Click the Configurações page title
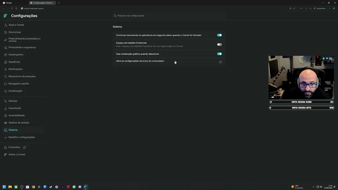This screenshot has width=338, height=190. pyautogui.click(x=24, y=16)
